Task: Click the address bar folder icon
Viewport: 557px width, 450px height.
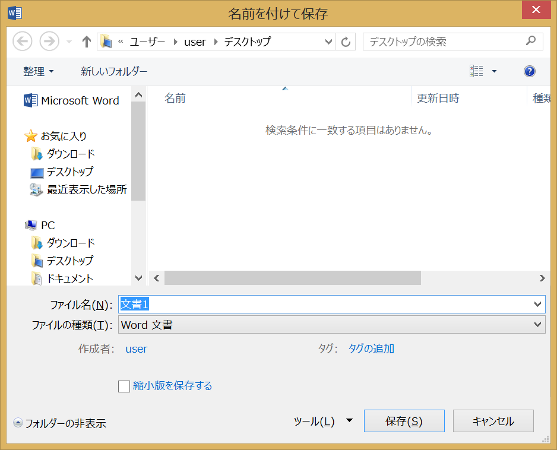Action: click(x=106, y=42)
